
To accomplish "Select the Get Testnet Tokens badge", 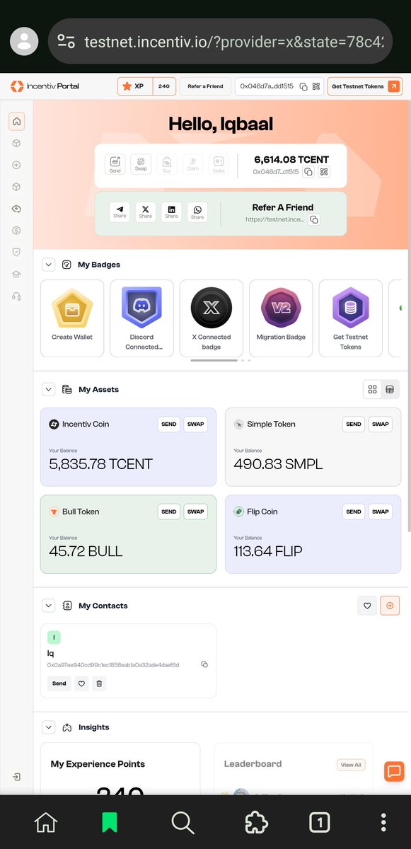I will pos(351,318).
